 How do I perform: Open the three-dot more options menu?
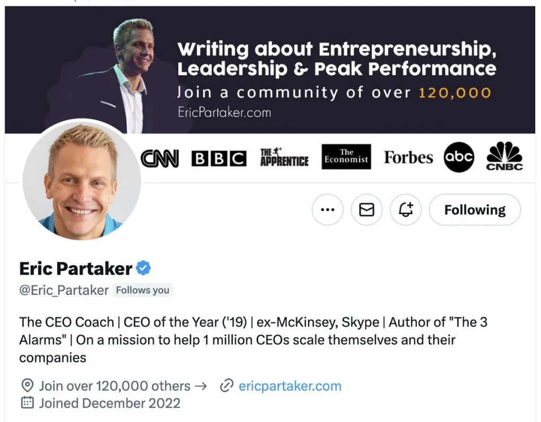[327, 209]
